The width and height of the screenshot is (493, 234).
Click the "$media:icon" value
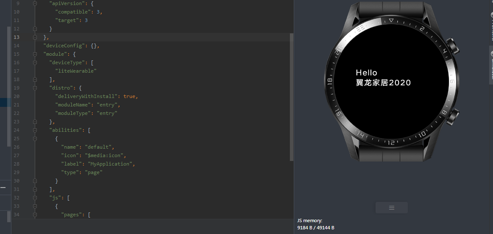tap(105, 156)
